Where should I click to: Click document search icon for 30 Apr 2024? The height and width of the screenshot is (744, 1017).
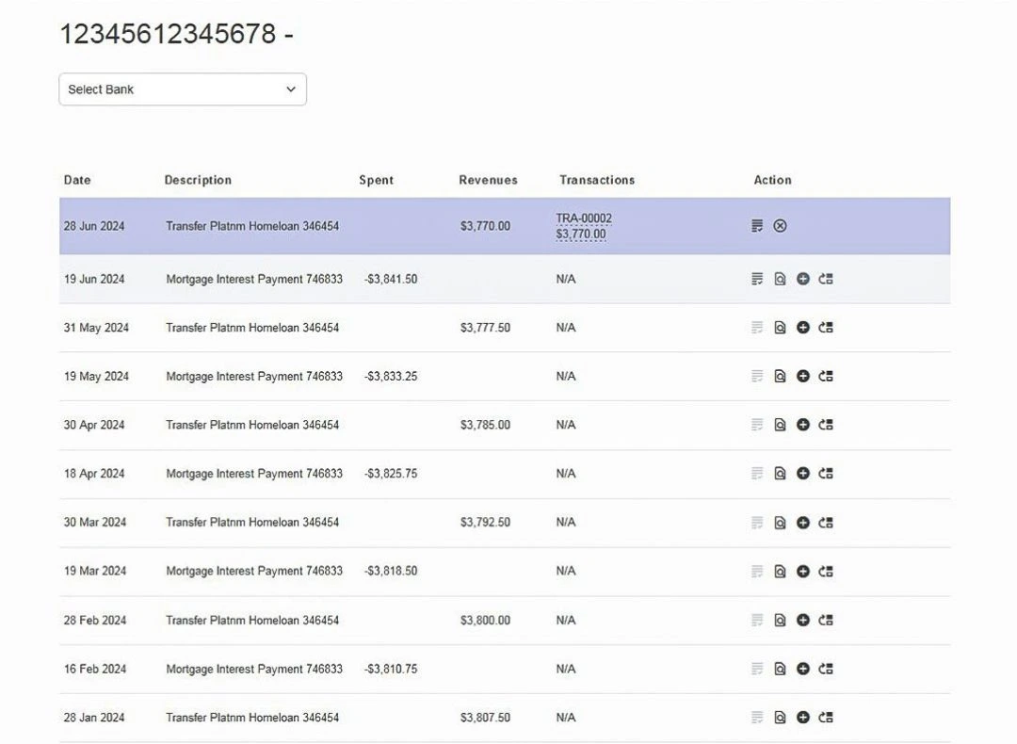click(780, 425)
